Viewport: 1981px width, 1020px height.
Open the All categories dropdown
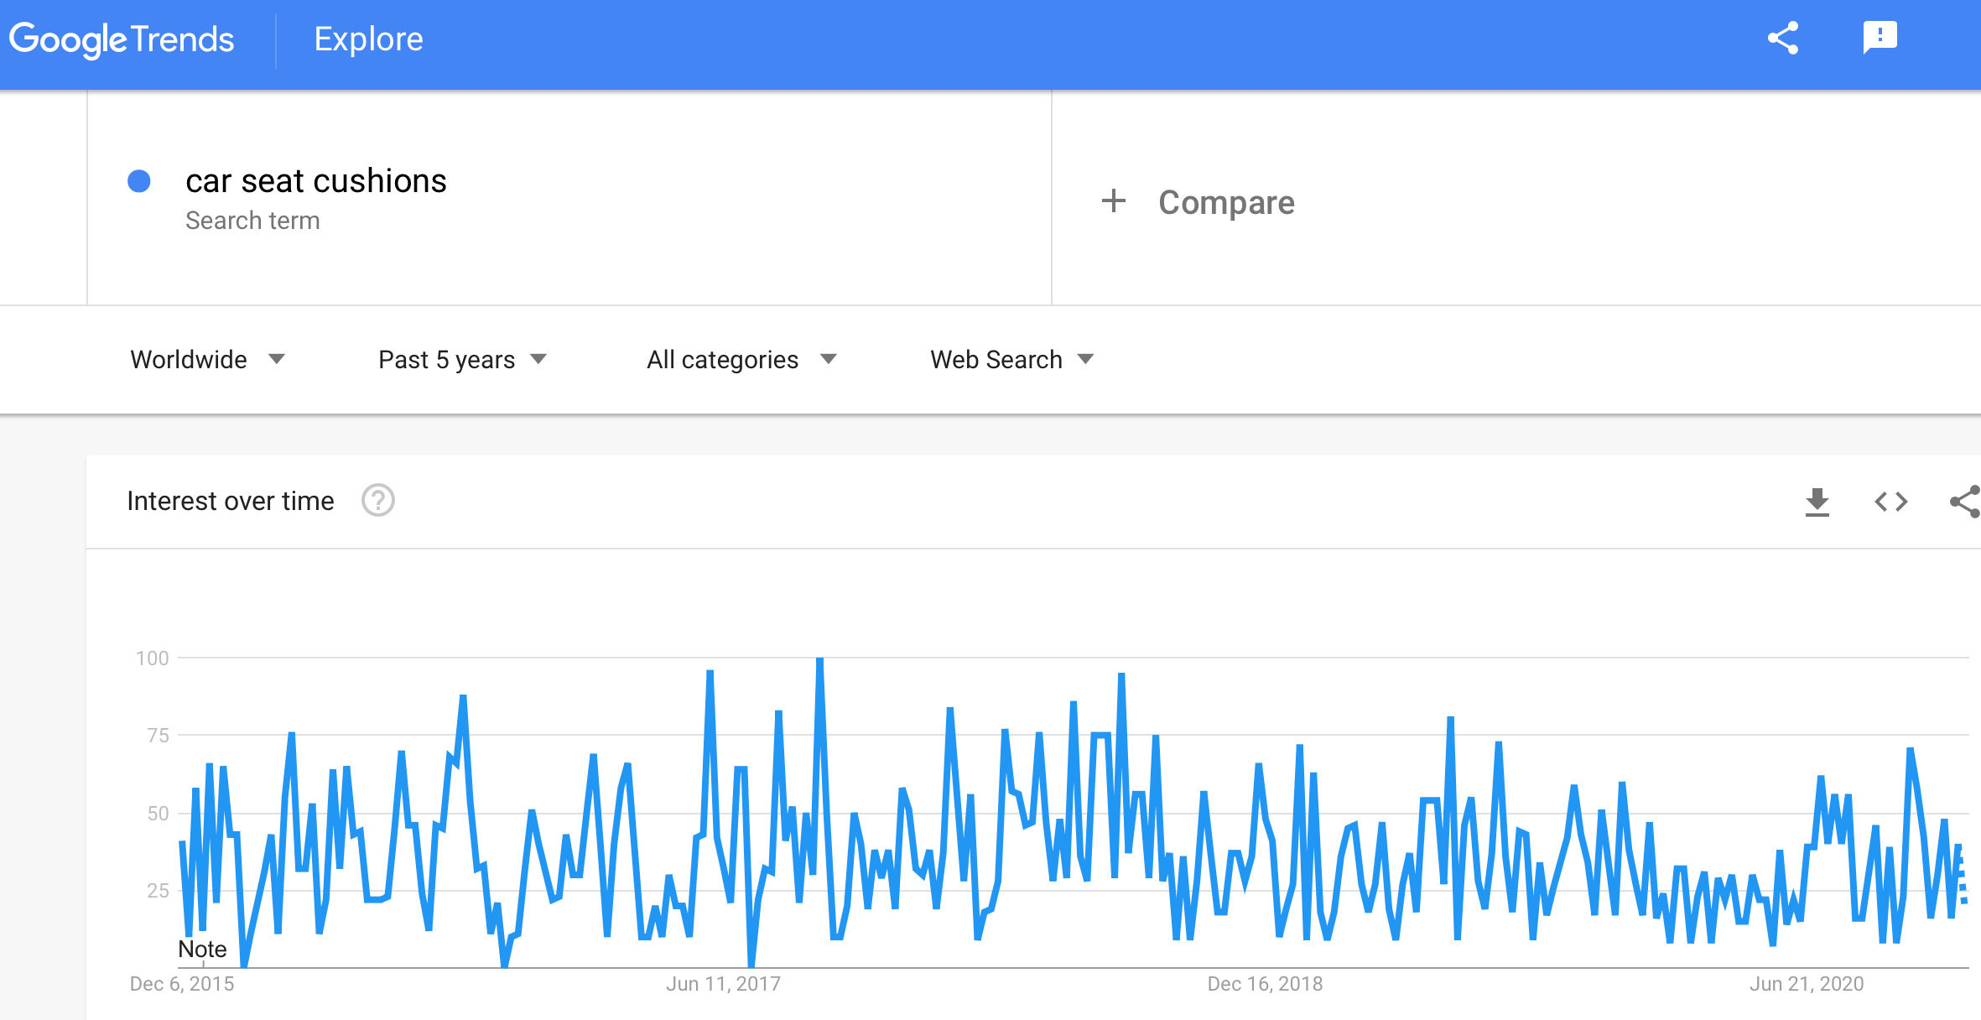(741, 360)
